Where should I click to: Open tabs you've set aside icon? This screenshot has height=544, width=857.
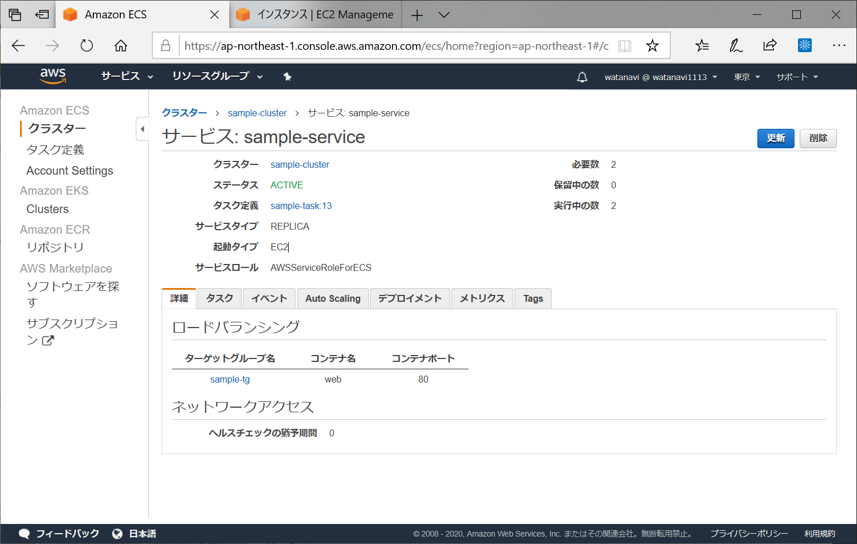(15, 15)
